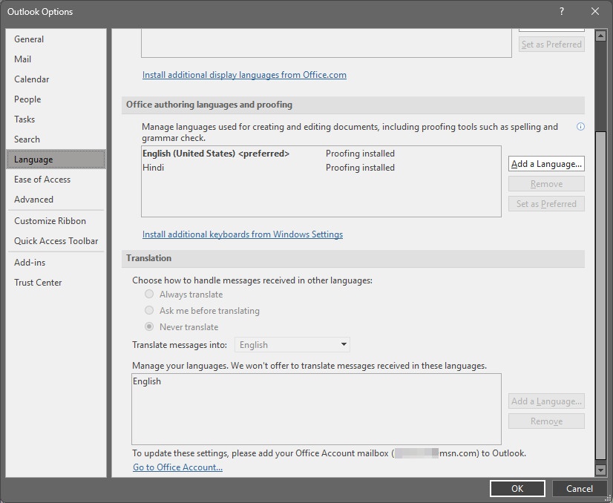Dismiss dialog with the Cancel button
The image size is (613, 503).
[580, 489]
